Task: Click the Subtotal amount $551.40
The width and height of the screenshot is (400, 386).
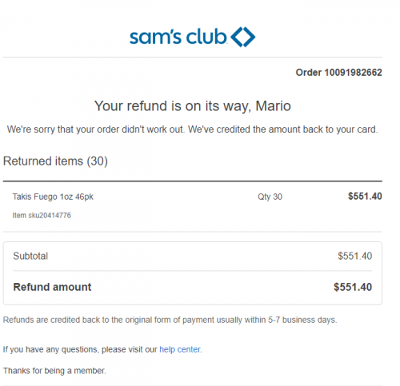Action: pyautogui.click(x=355, y=256)
